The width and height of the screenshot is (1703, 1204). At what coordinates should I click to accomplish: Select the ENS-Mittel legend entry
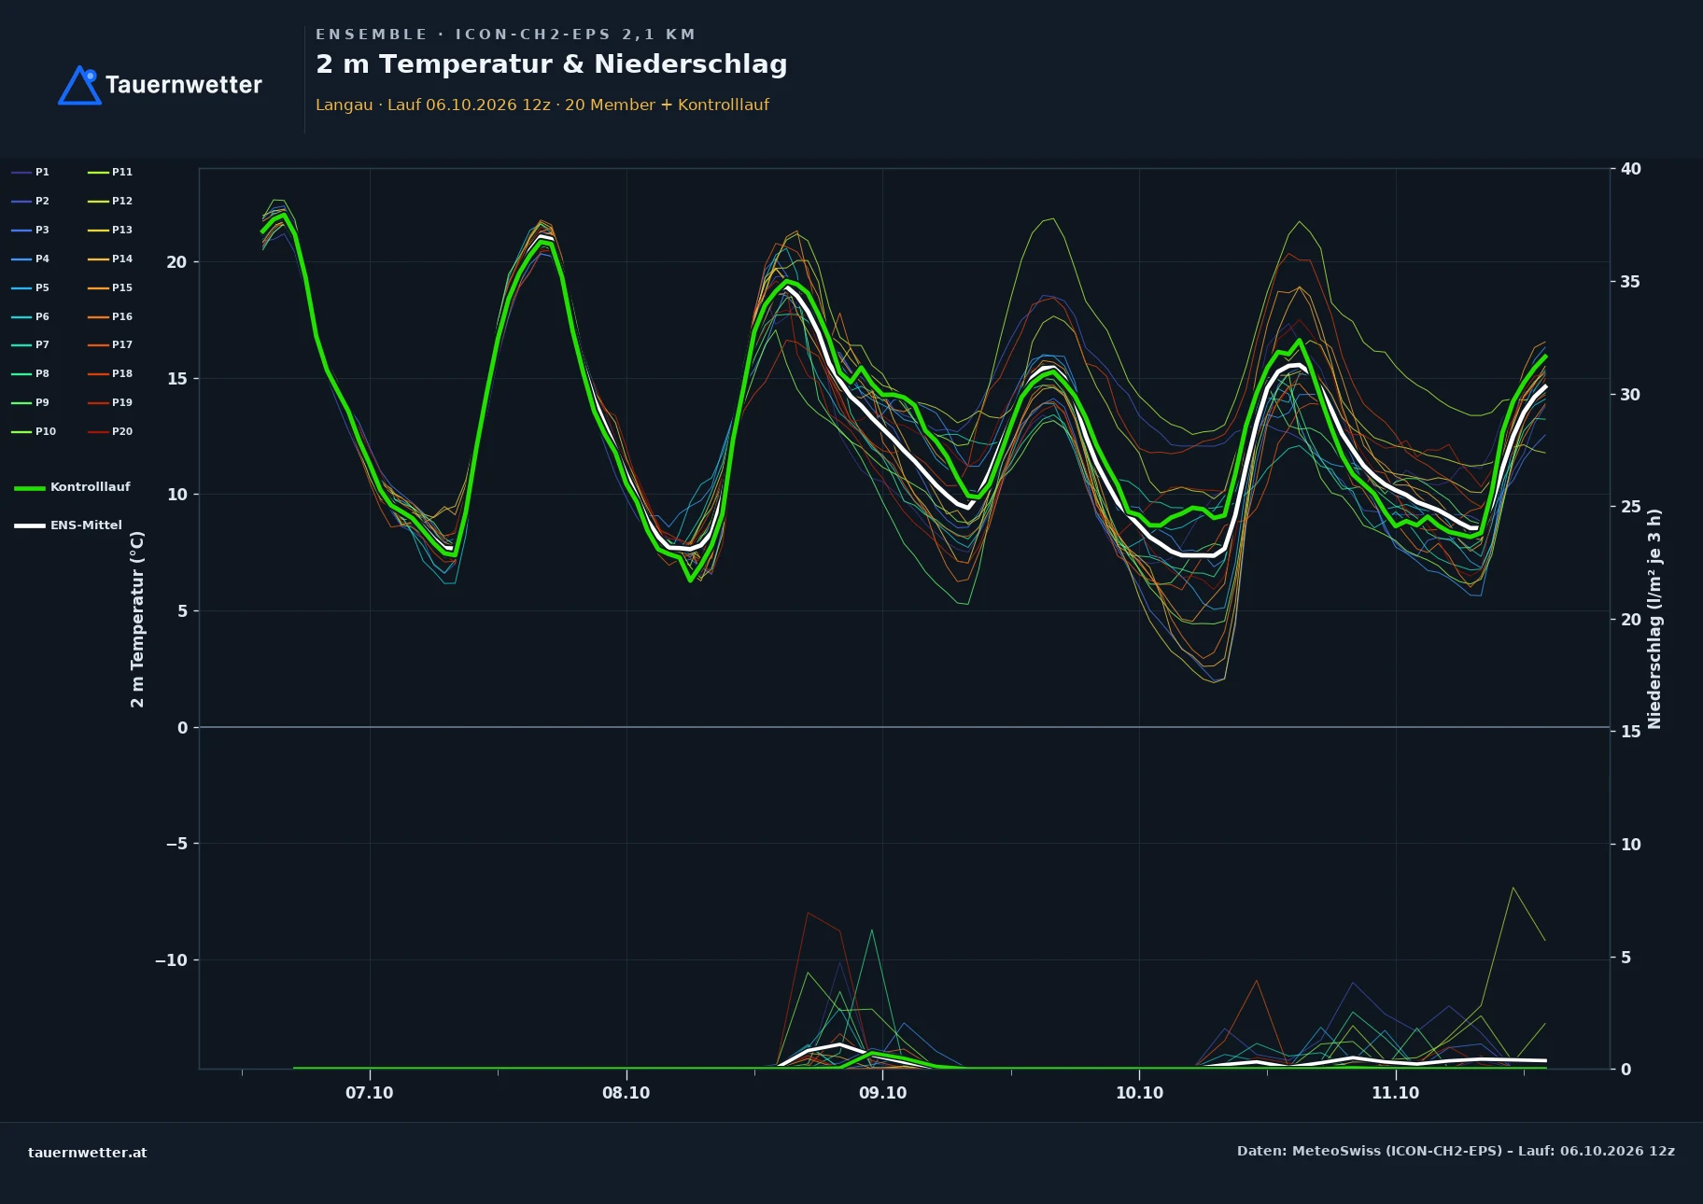[x=68, y=525]
